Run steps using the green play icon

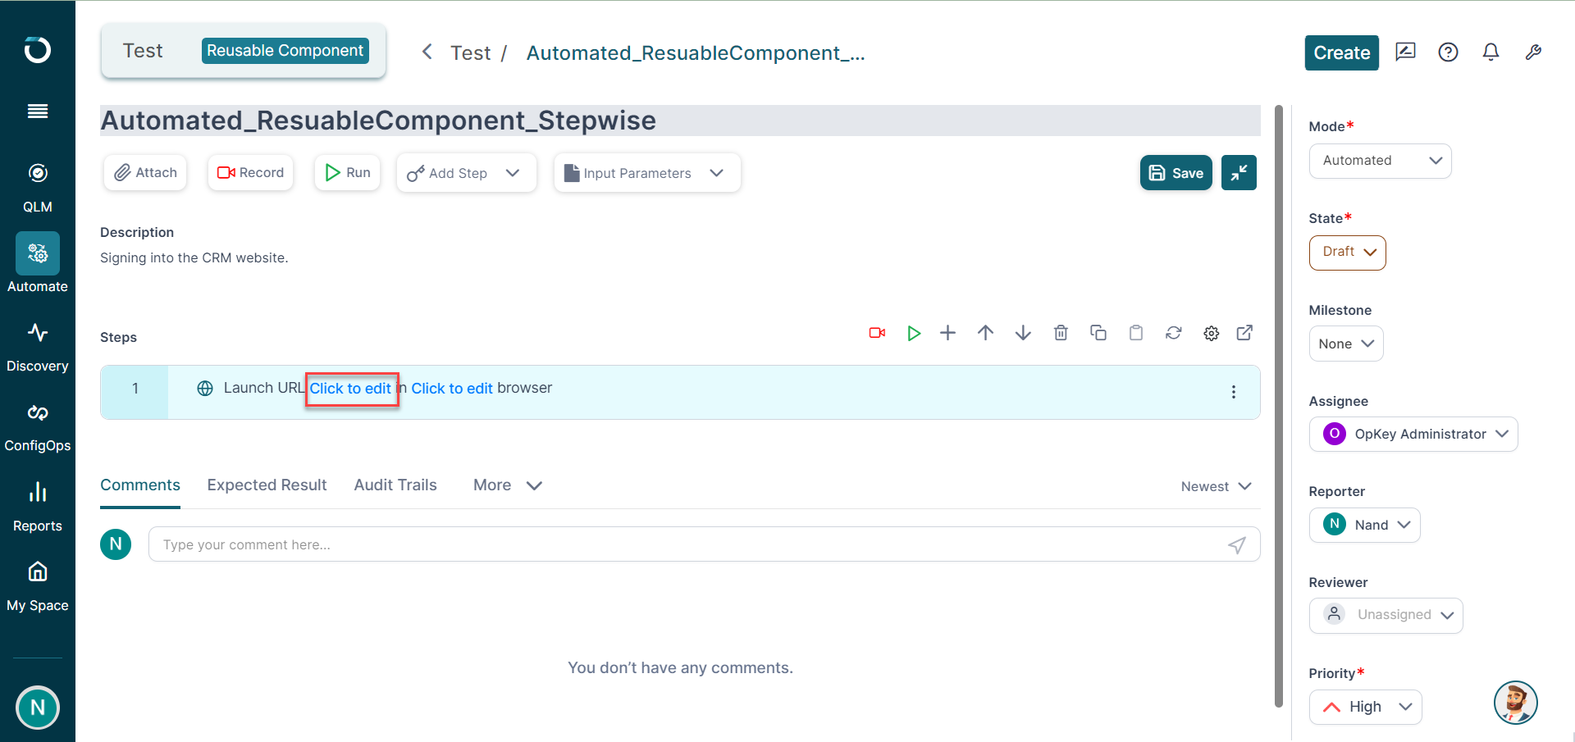(x=914, y=333)
